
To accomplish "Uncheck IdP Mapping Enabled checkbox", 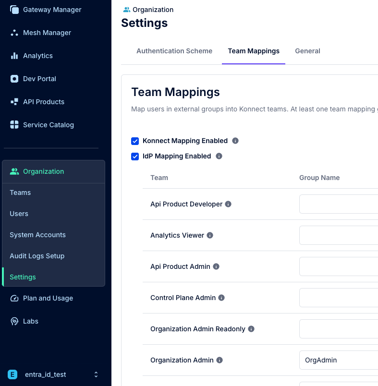I will (x=135, y=157).
